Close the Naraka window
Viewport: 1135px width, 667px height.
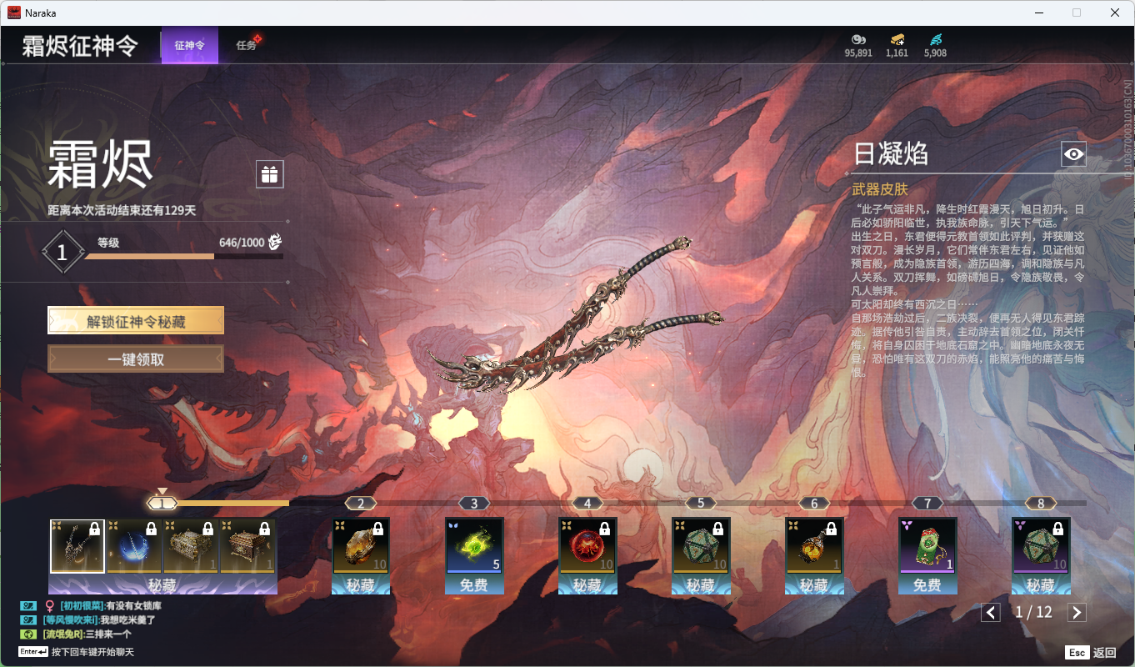coord(1115,13)
